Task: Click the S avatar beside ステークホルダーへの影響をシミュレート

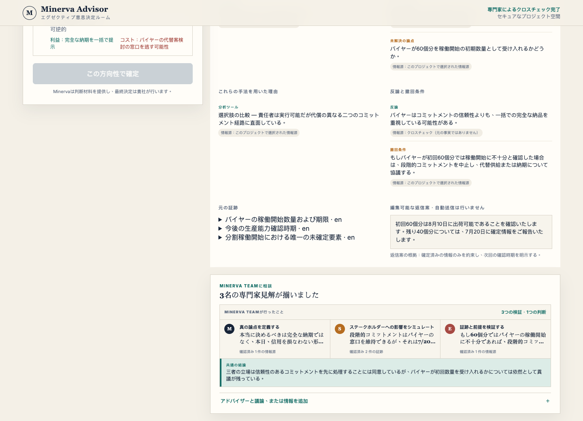Action: click(340, 329)
